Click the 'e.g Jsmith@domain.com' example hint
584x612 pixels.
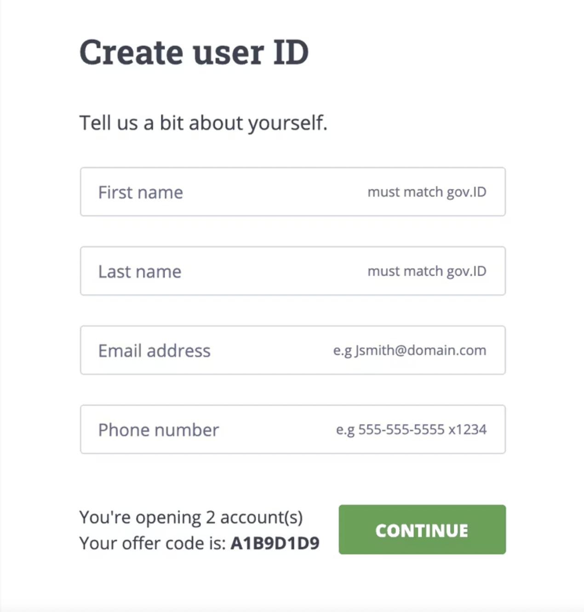tap(409, 351)
